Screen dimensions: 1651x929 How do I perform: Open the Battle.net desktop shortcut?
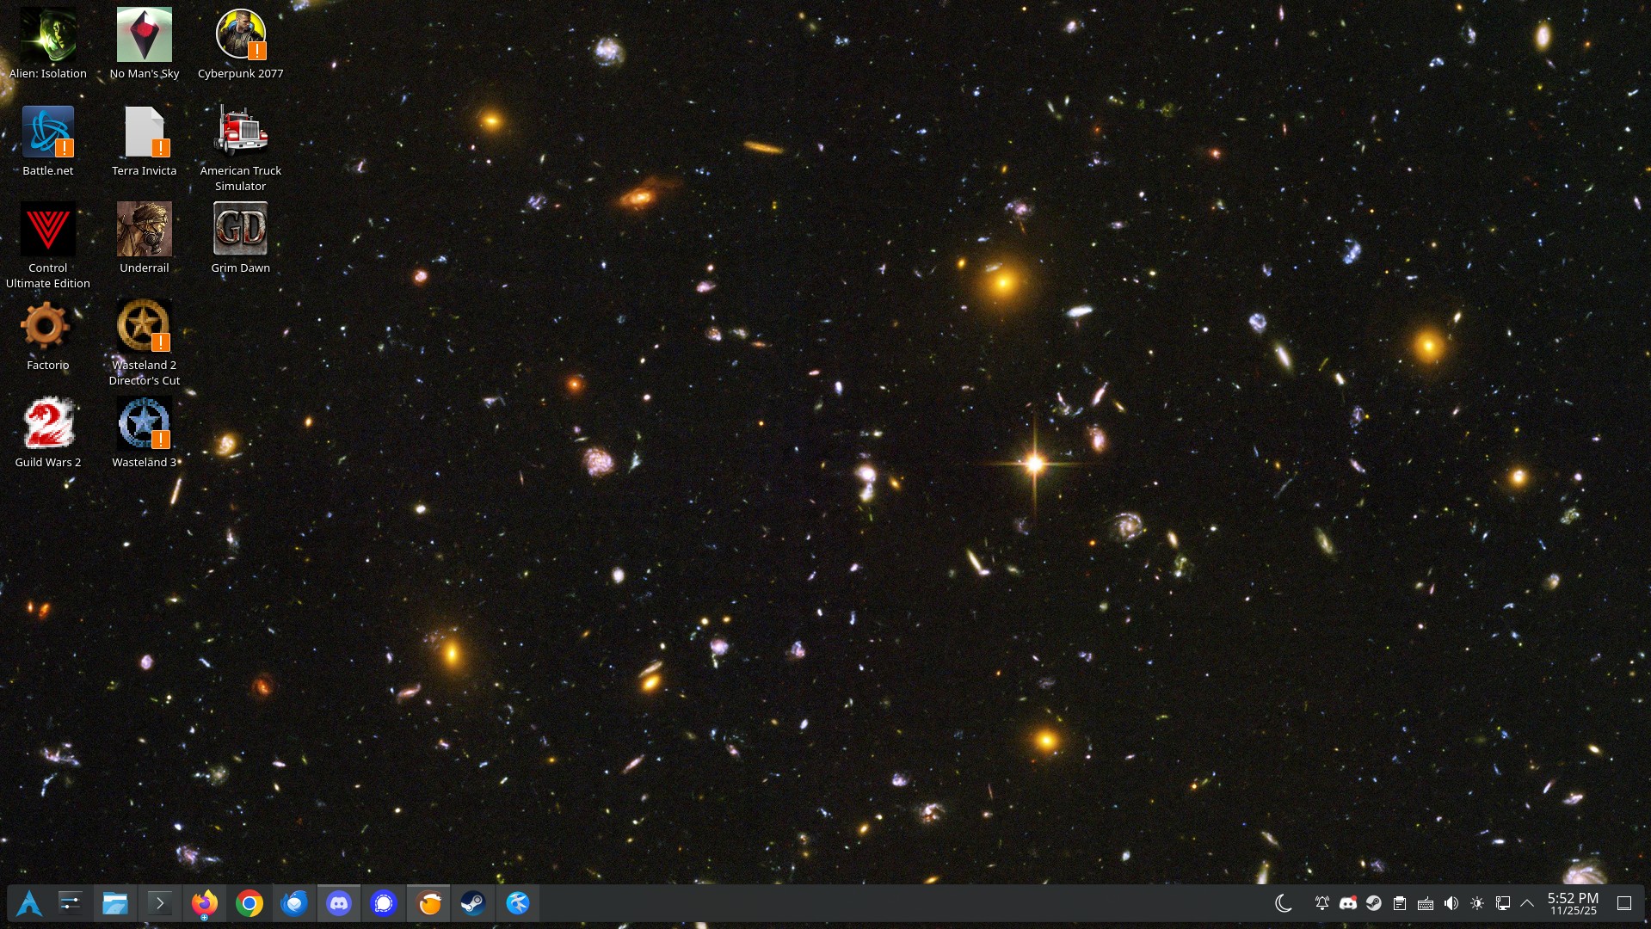coord(48,141)
